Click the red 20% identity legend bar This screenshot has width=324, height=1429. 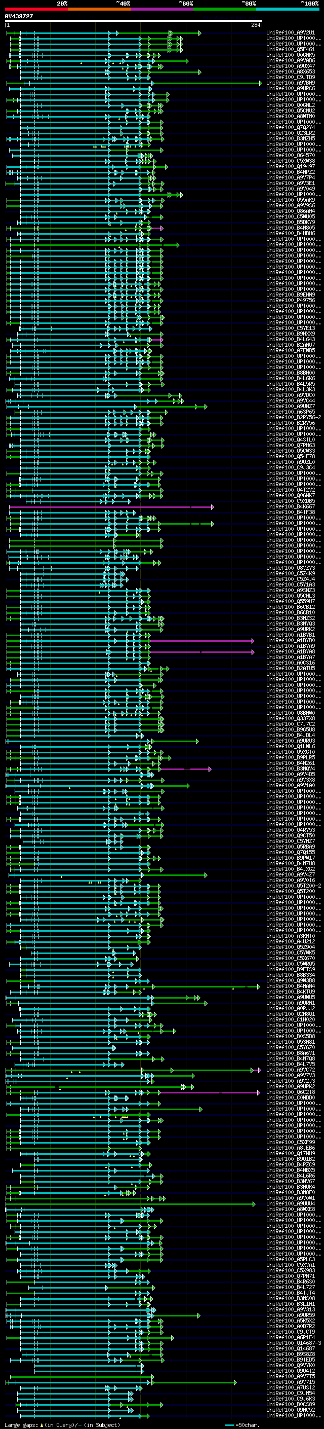coord(36,10)
